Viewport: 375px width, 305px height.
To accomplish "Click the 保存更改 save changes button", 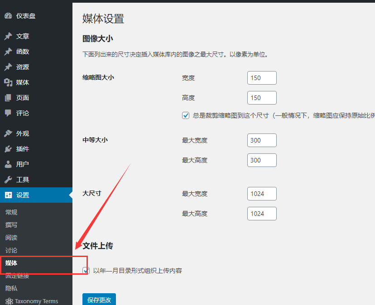I will 99,299.
